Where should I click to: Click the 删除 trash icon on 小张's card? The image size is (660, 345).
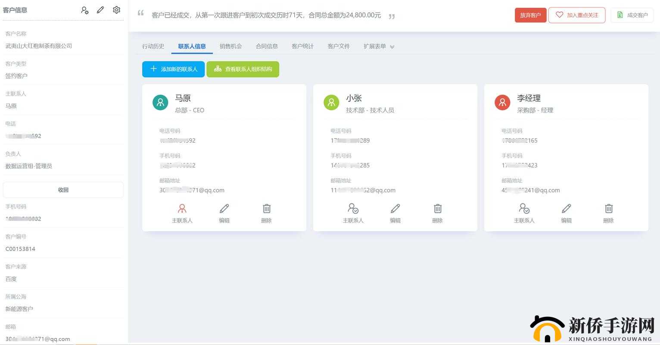coord(437,209)
